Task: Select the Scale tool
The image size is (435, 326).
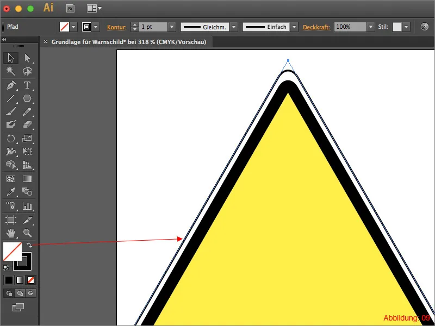Action: point(27,139)
